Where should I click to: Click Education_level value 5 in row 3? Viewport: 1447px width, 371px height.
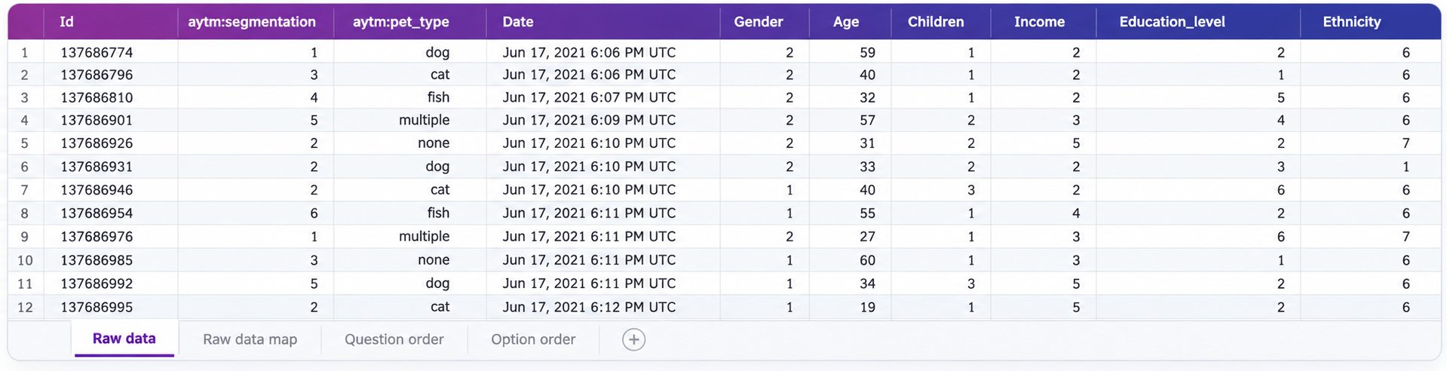[x=1280, y=97]
